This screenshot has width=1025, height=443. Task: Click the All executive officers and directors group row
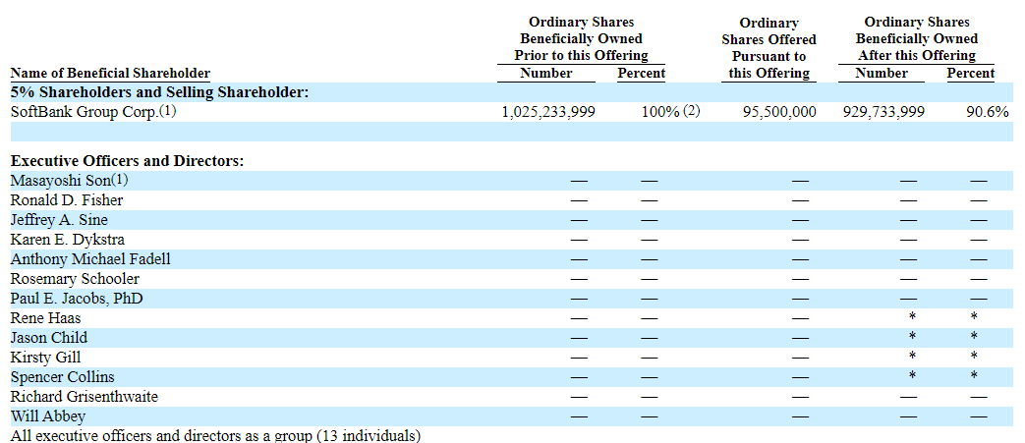215,435
